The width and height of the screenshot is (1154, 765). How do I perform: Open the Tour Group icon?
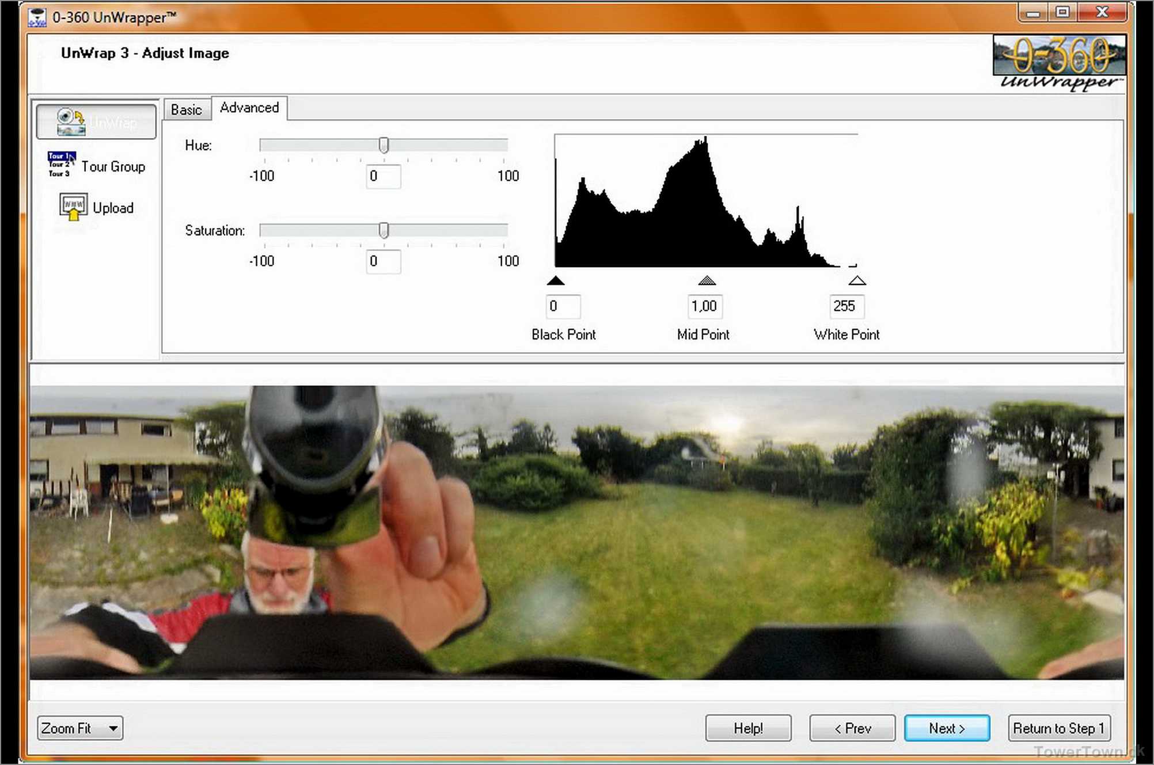point(61,165)
